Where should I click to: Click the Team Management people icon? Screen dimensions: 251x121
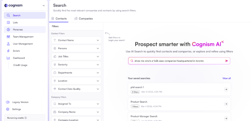pyautogui.click(x=8, y=37)
